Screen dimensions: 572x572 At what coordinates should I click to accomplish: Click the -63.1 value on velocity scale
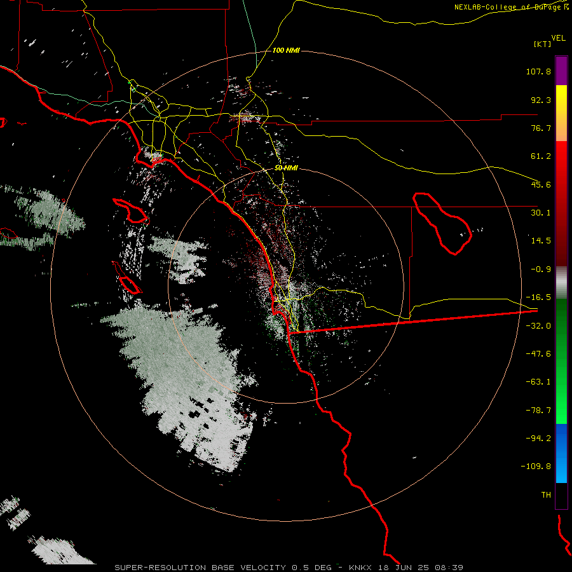[538, 382]
